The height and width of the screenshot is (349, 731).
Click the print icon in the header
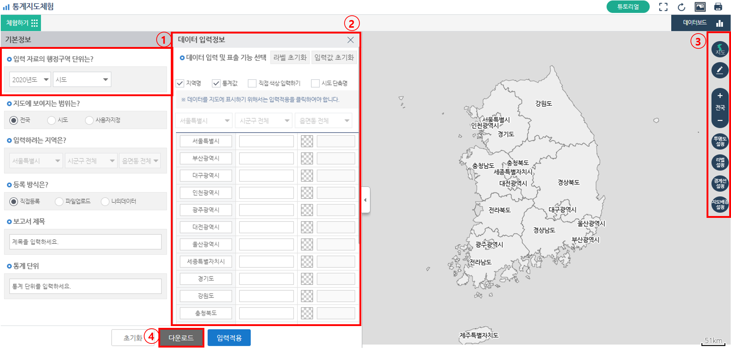(x=719, y=7)
